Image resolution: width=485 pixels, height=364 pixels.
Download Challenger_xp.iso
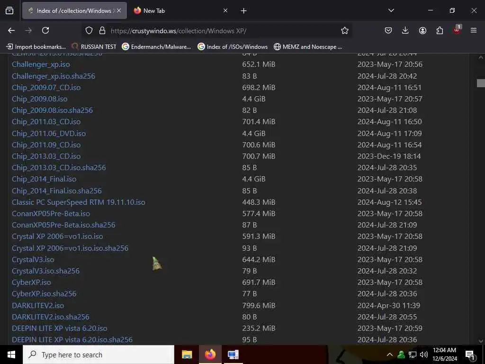(41, 64)
